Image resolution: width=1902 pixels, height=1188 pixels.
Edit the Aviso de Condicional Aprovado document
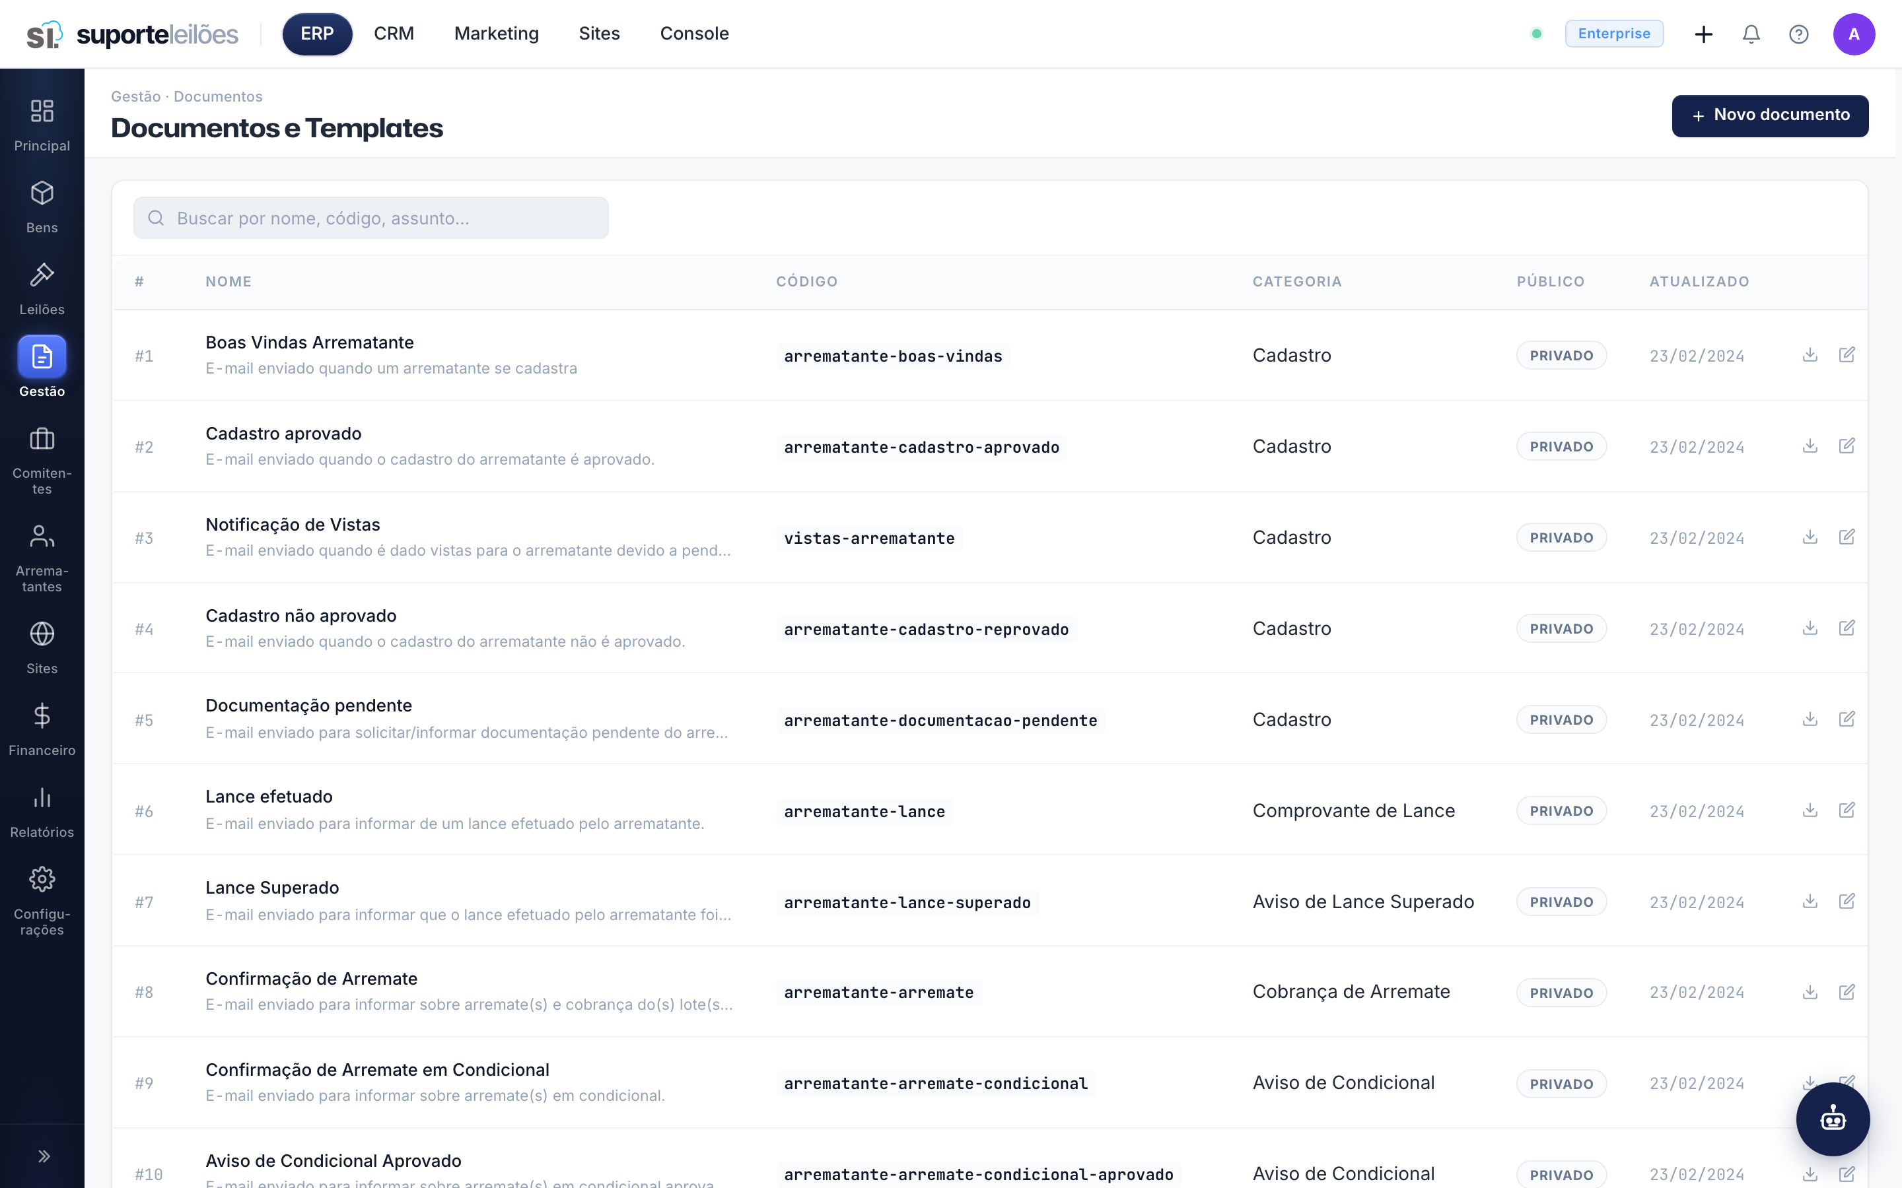click(1847, 1174)
